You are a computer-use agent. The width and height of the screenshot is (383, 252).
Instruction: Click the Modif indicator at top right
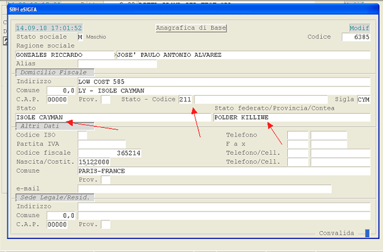tap(359, 28)
